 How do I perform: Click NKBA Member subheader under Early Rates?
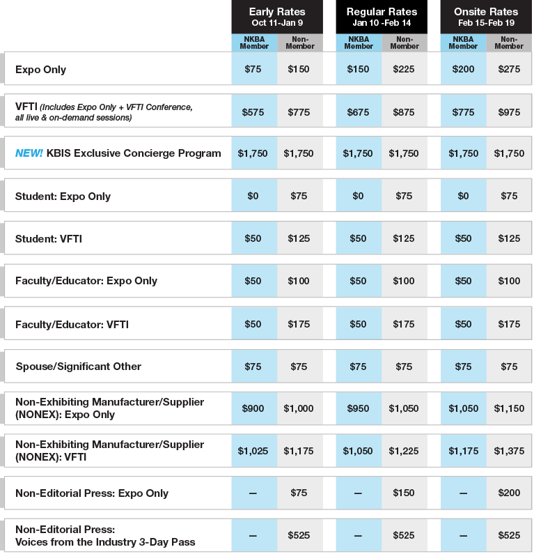click(x=254, y=43)
